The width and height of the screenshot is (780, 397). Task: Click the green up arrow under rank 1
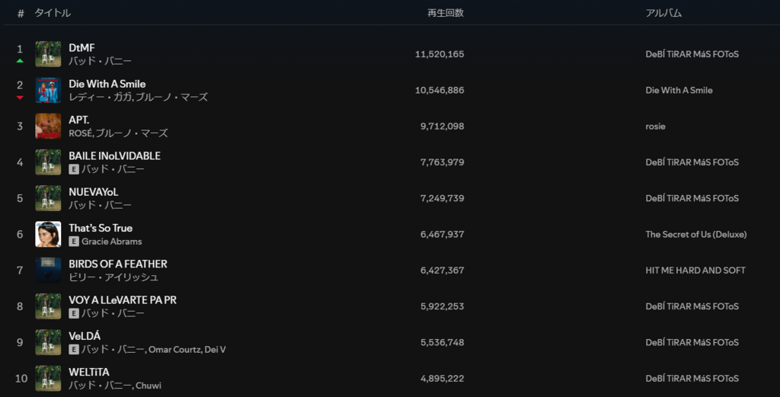pyautogui.click(x=20, y=61)
